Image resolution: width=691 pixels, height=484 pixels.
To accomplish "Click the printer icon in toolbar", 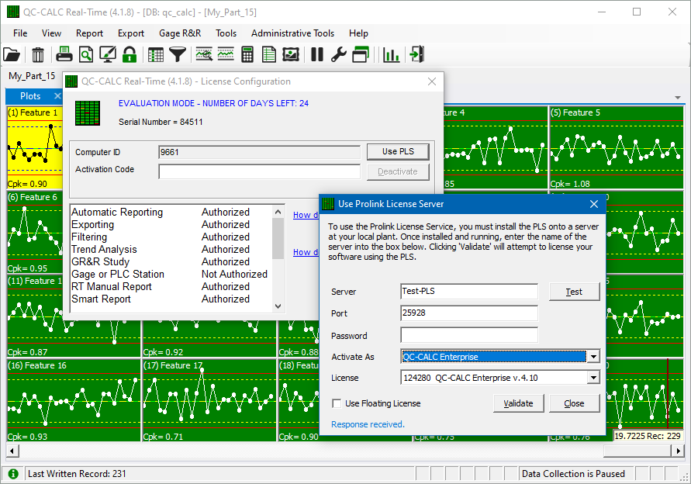I will 64,54.
